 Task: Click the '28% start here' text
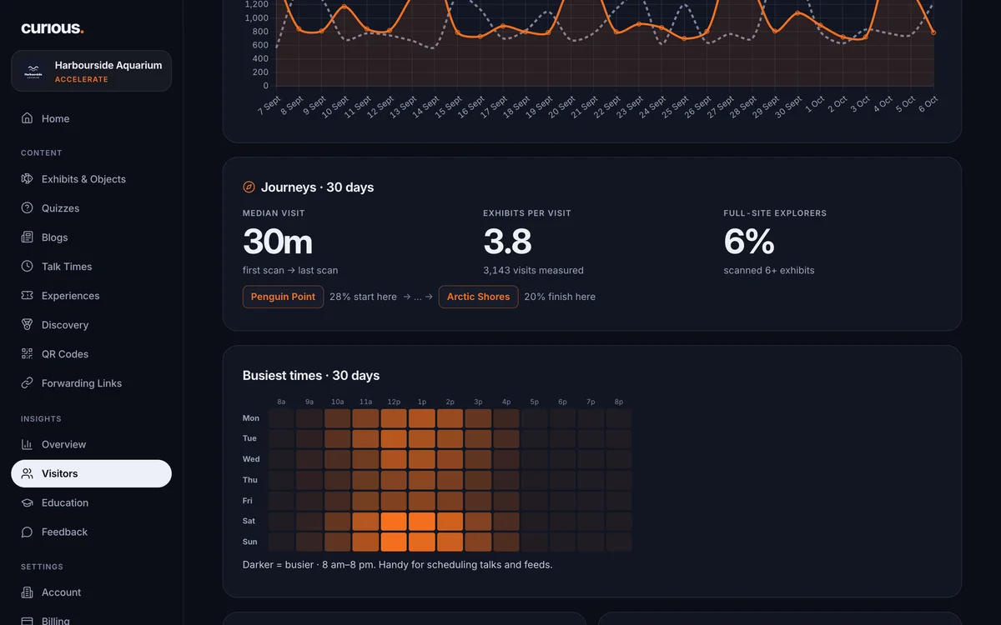(363, 297)
